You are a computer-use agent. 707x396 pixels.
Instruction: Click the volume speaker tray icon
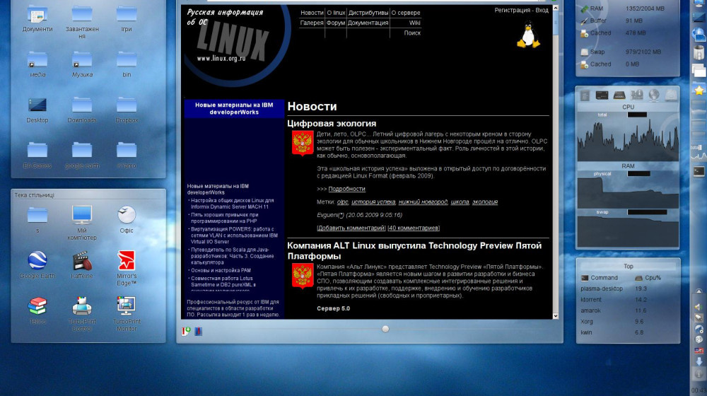click(699, 307)
